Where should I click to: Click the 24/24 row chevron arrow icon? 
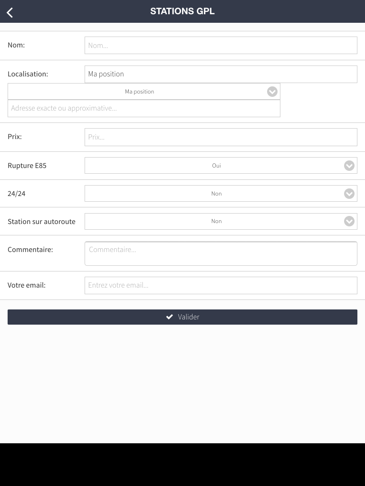point(349,194)
